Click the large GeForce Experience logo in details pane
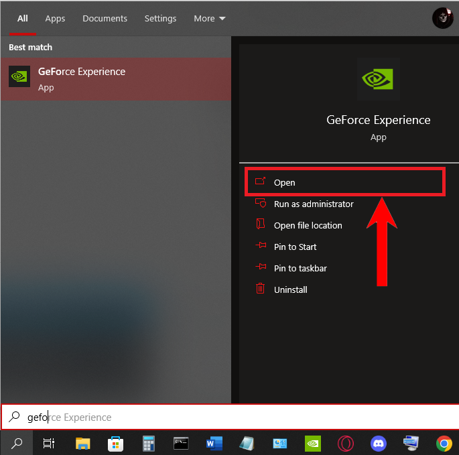Image resolution: width=459 pixels, height=455 pixels. [x=378, y=79]
